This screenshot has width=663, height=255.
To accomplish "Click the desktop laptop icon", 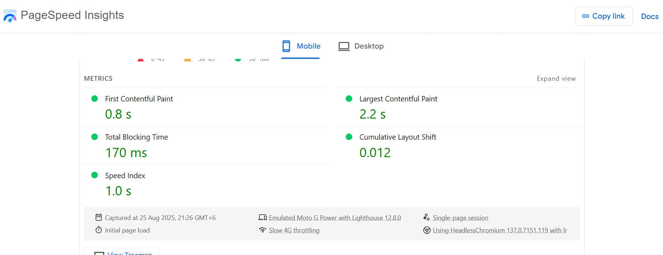I will (x=344, y=46).
